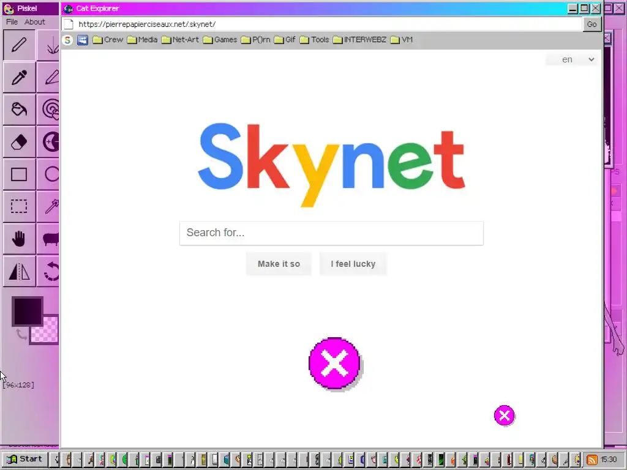This screenshot has width=627, height=470.
Task: Choose the paint bucket fill tool
Action: [x=19, y=110]
